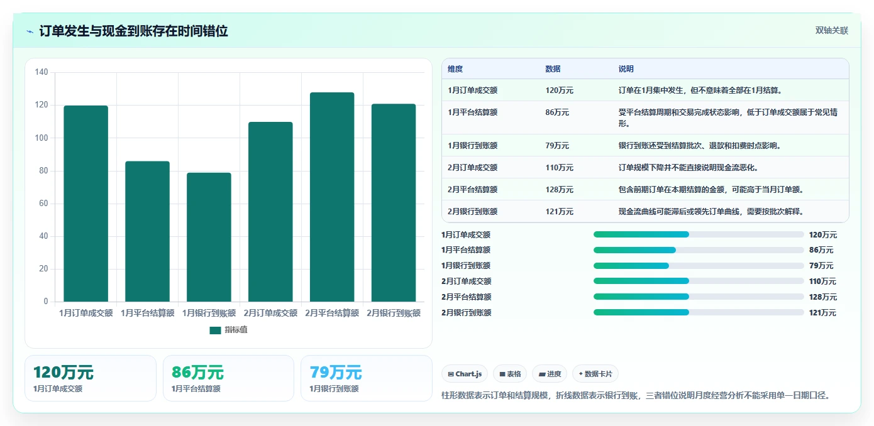
Task: Open the 79万元 data card
Action: pos(367,378)
